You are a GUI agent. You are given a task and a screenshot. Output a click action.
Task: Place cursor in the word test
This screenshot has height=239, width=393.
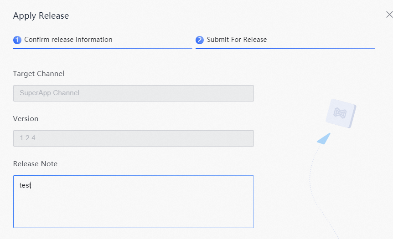pos(25,185)
